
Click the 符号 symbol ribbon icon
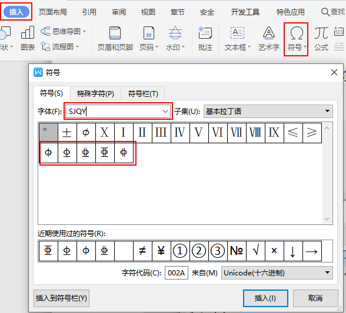coord(297,33)
